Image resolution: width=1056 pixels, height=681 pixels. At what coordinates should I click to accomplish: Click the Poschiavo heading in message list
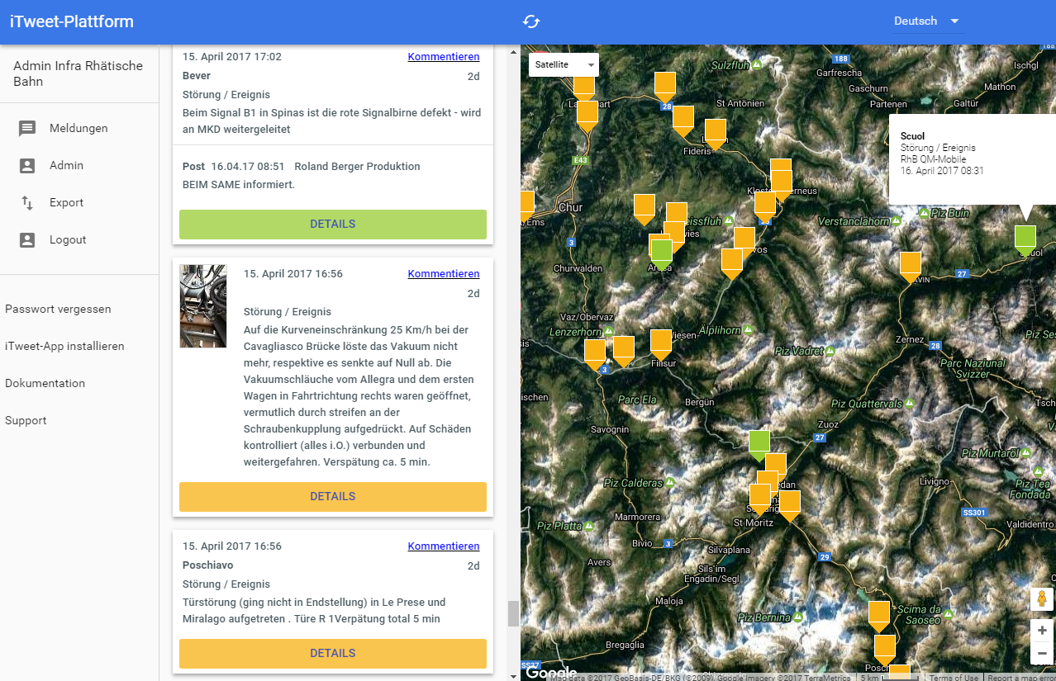tap(207, 565)
